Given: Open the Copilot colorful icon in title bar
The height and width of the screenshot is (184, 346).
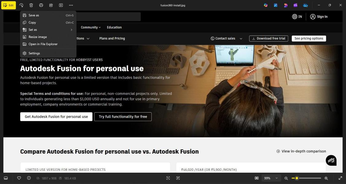Looking at the screenshot, I should coord(266,5).
